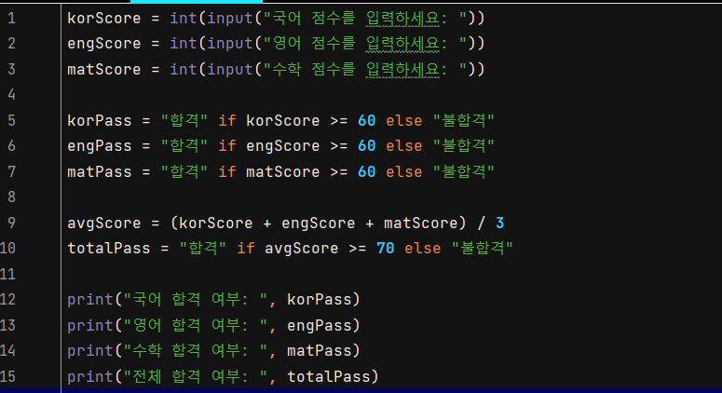Click matPass argument on line 14
The height and width of the screenshot is (393, 722).
pos(320,351)
